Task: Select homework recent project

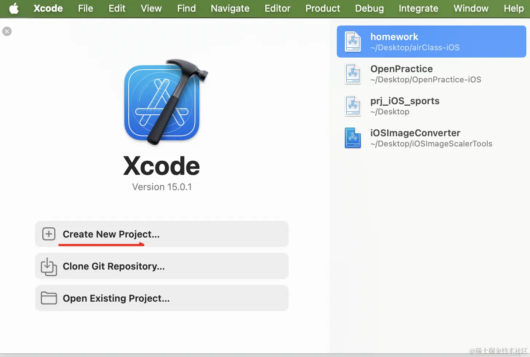Action: click(x=432, y=42)
